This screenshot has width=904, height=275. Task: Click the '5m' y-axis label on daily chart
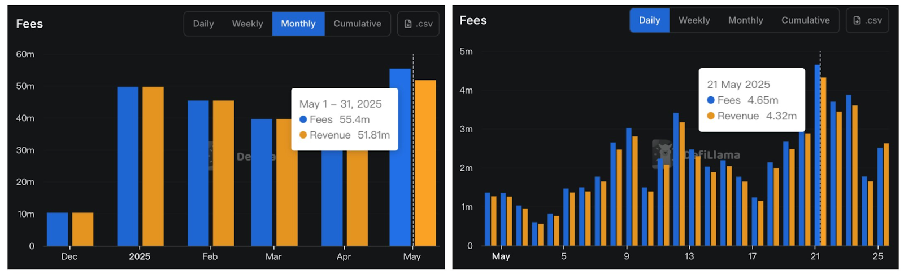[x=466, y=51]
